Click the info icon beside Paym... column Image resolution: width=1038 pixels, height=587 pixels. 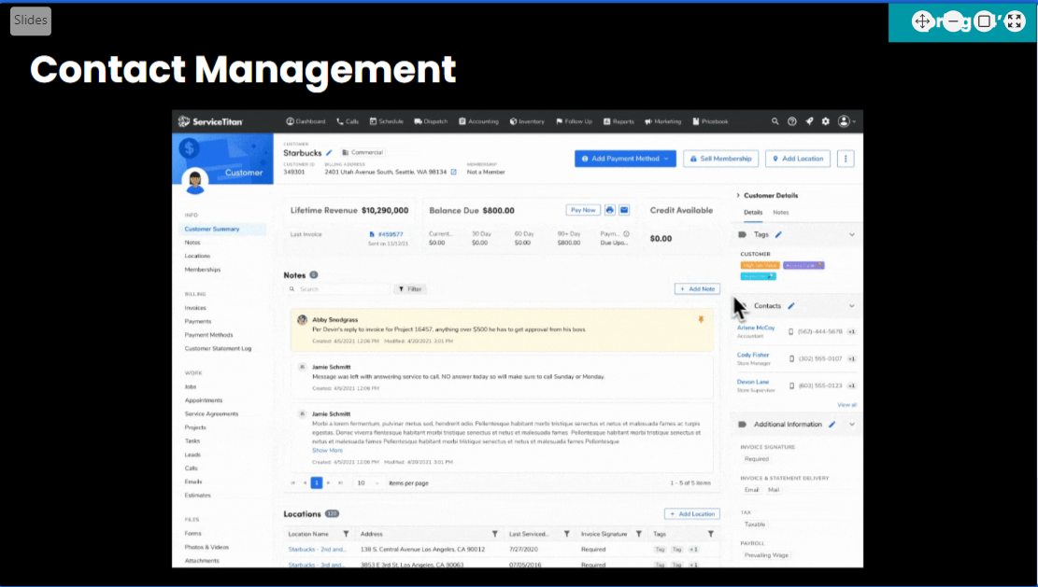(x=626, y=234)
